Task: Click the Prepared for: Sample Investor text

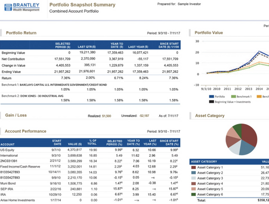Action: pos(179,4)
